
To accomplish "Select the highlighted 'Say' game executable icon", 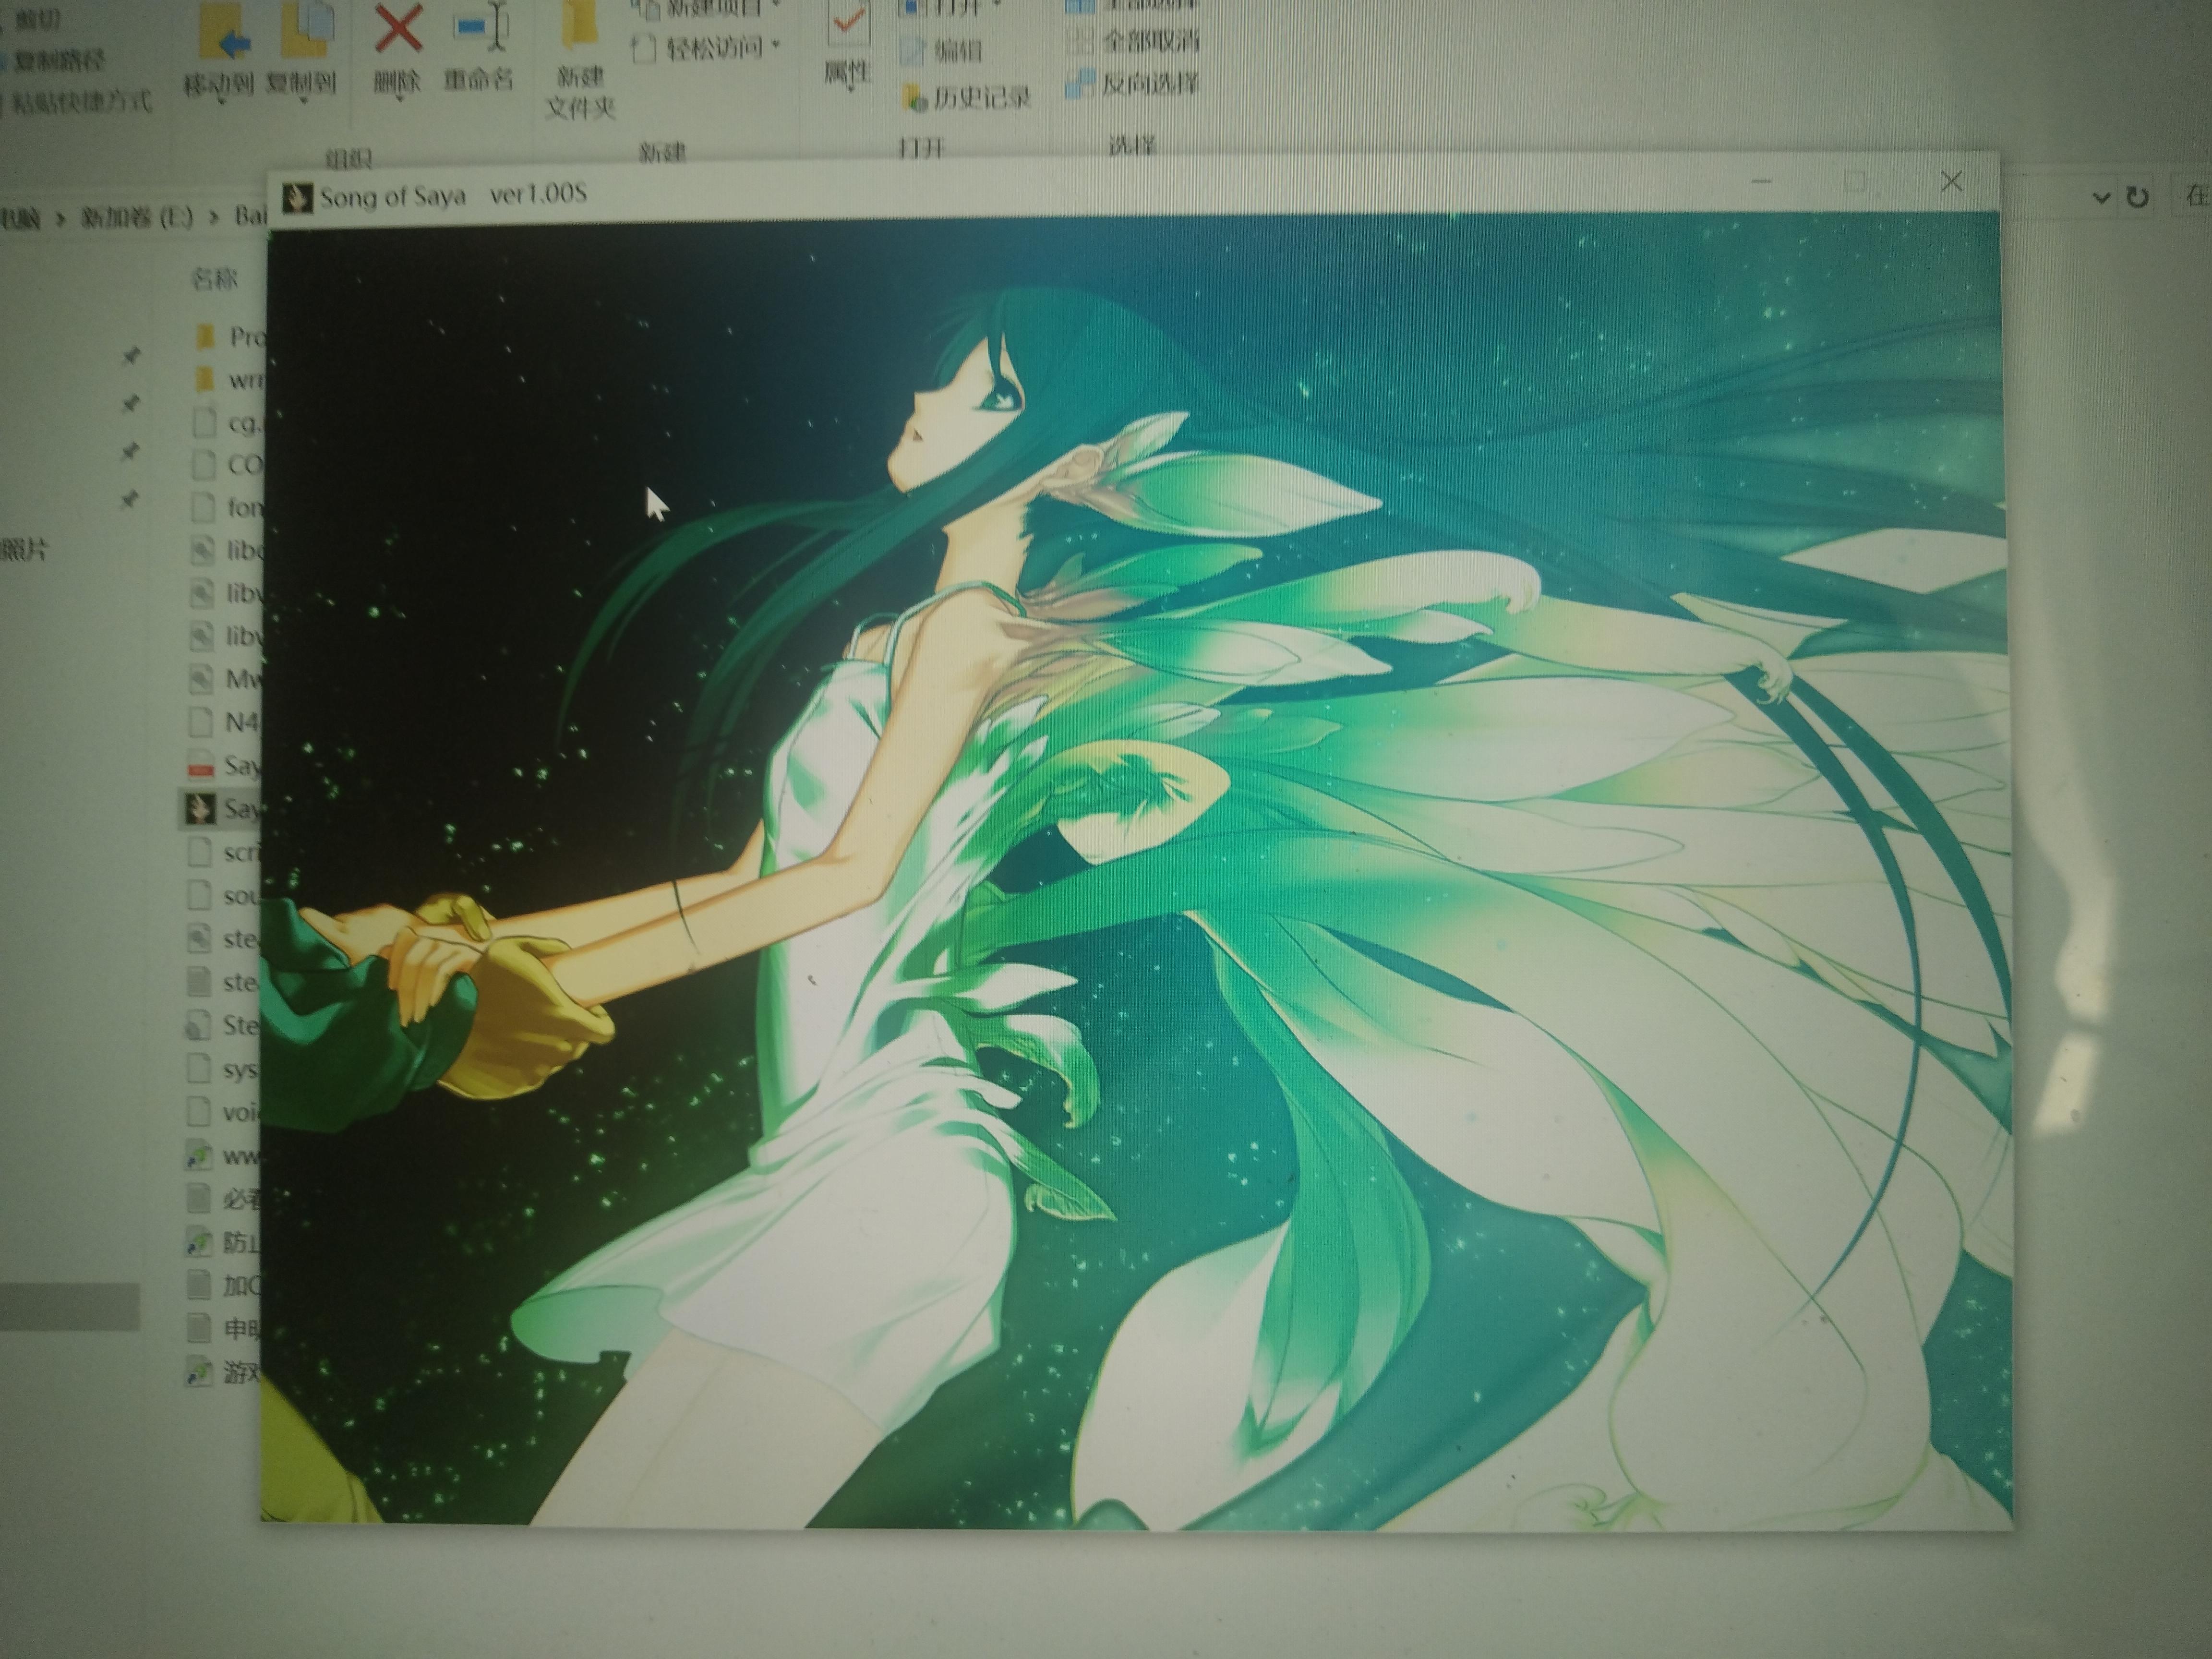I will [200, 809].
